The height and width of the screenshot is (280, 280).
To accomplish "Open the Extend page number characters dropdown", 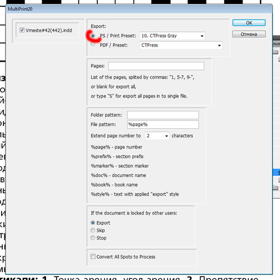I will click(157, 136).
